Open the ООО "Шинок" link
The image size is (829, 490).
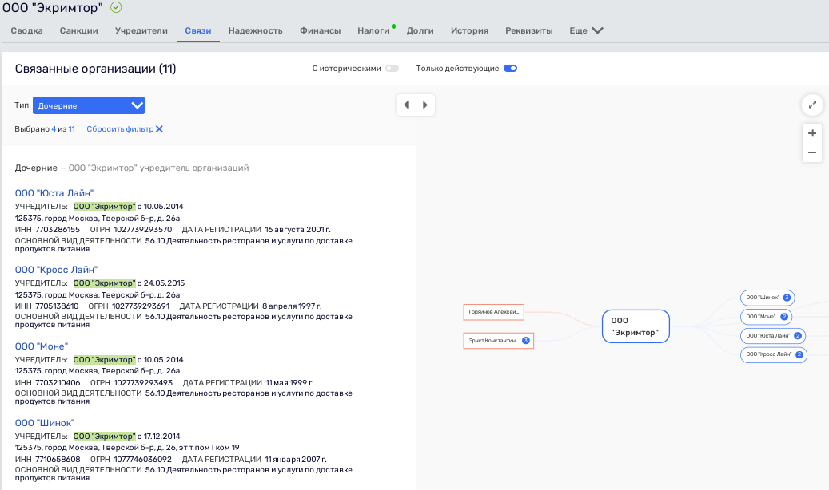45,423
